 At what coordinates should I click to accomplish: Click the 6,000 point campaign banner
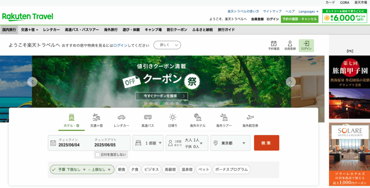pos(345,16)
